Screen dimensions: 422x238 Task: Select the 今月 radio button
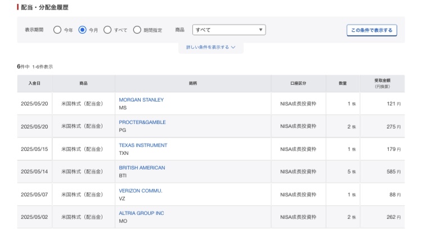click(x=82, y=30)
